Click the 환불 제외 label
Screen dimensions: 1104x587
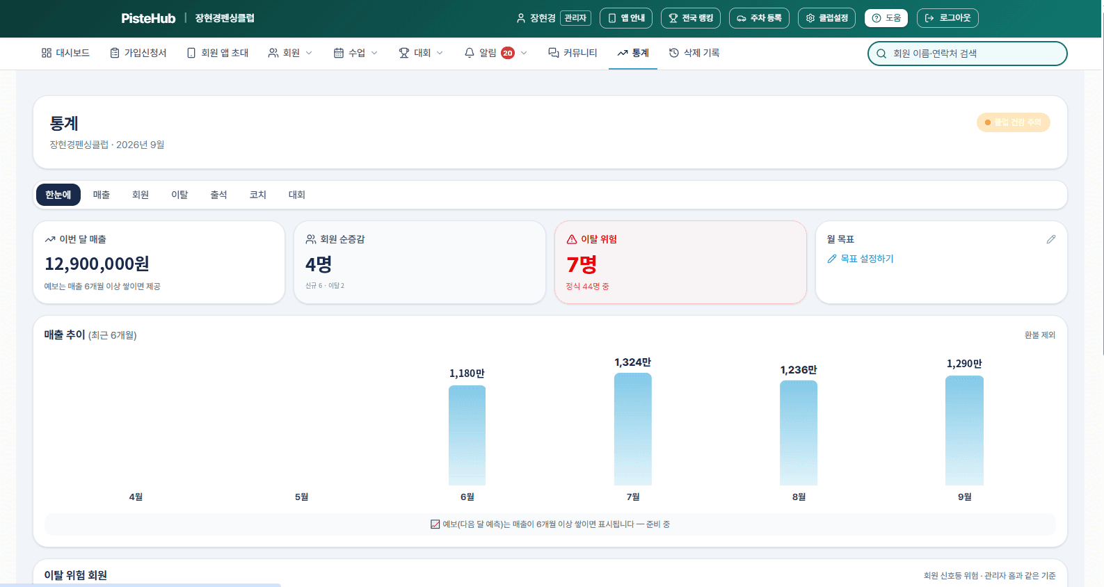coord(1040,335)
